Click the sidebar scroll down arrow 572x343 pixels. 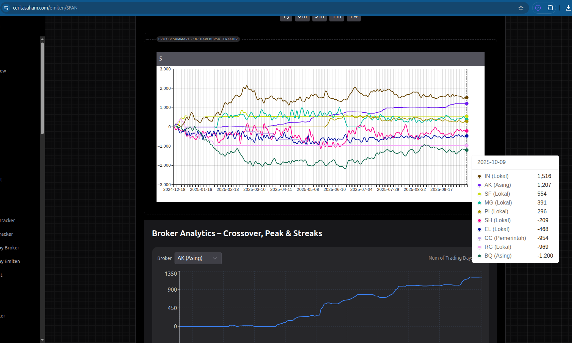pyautogui.click(x=42, y=339)
